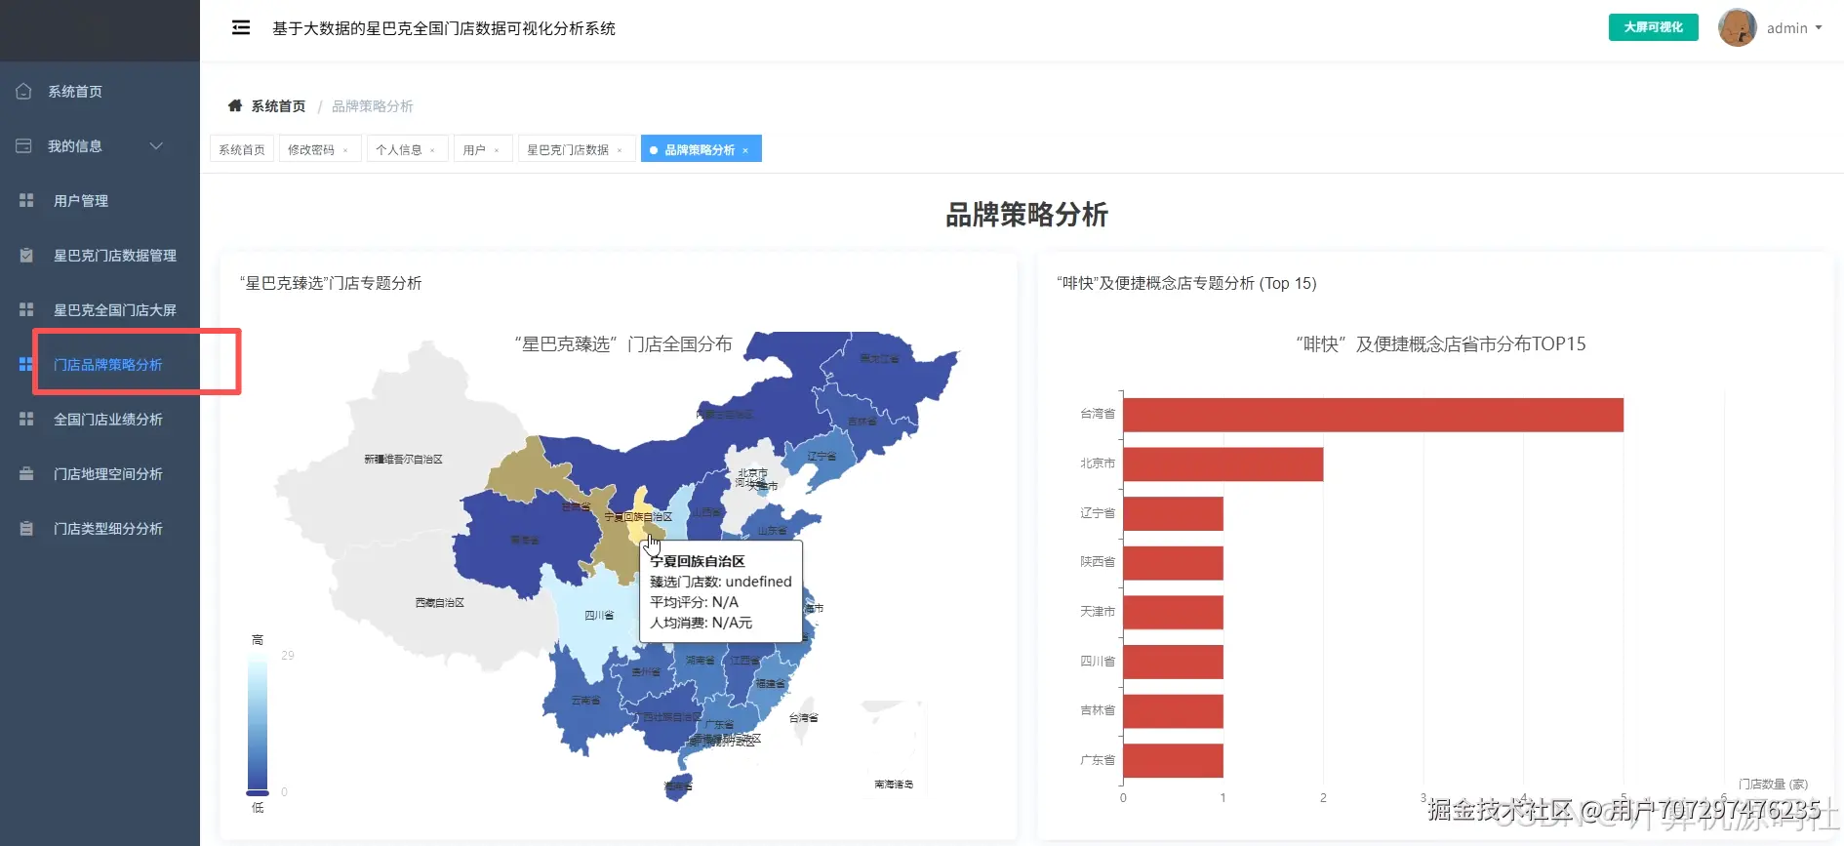Click the breadcrumb house icon
Image resolution: width=1844 pixels, height=846 pixels.
point(235,105)
